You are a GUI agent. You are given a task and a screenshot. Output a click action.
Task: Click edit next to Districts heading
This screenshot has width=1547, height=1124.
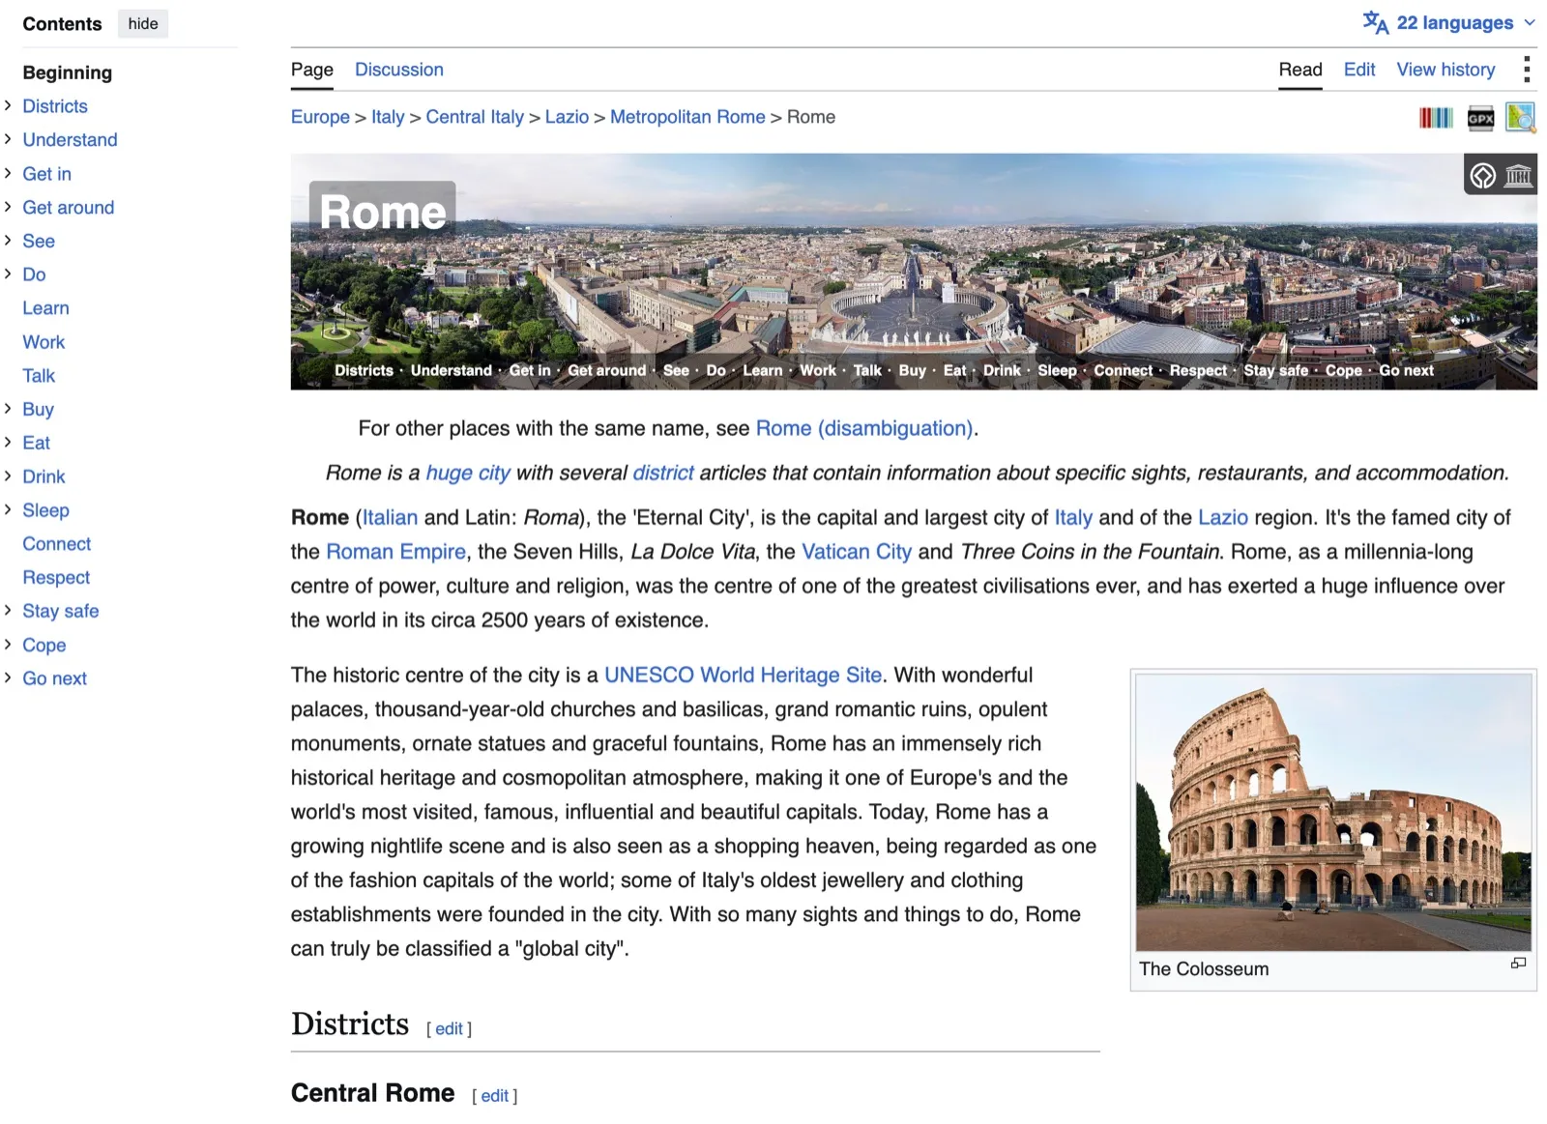pos(450,1029)
